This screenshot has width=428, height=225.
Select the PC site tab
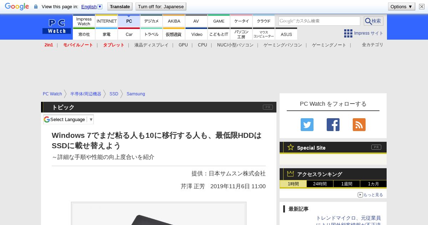tap(129, 21)
